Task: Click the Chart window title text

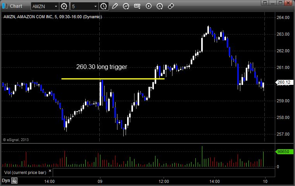Action: coord(16,6)
